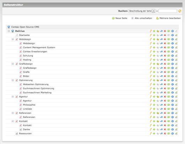Add new page after Schulung with green plus
185x144 pixels.
pyautogui.click(x=154, y=56)
